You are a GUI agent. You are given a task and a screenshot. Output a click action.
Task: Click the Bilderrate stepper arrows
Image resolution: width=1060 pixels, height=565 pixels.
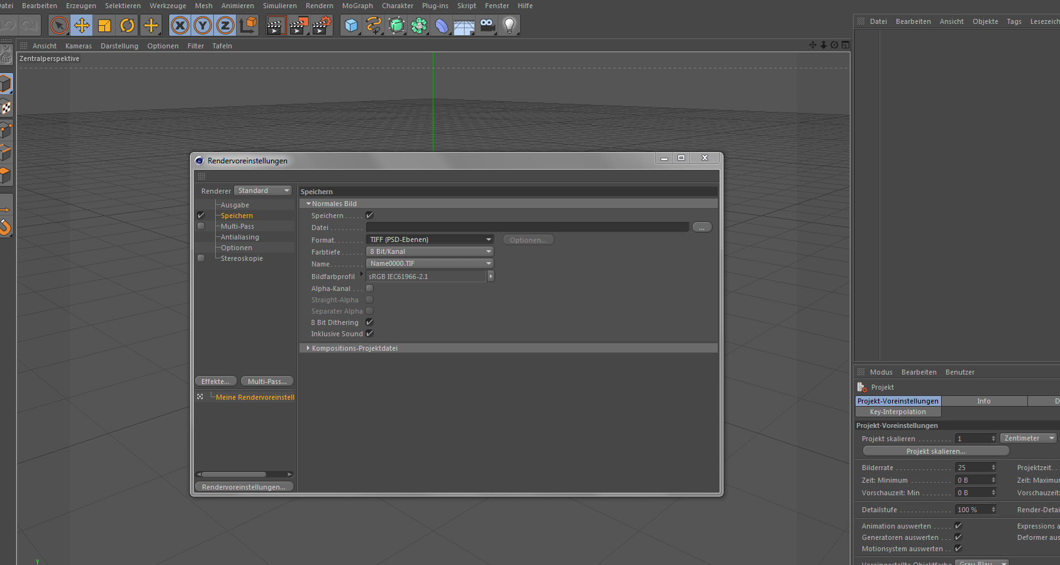point(993,468)
